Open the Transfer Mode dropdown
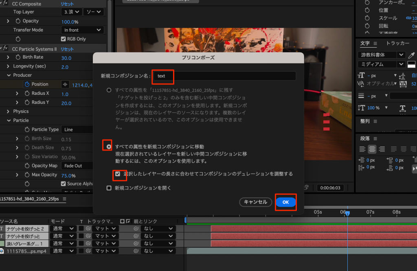Screen dimensions: 417x271 (82, 30)
